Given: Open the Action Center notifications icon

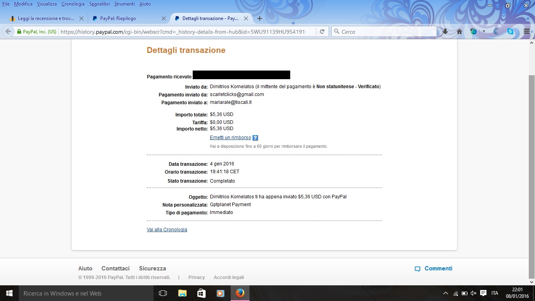Looking at the screenshot, I should [483, 293].
